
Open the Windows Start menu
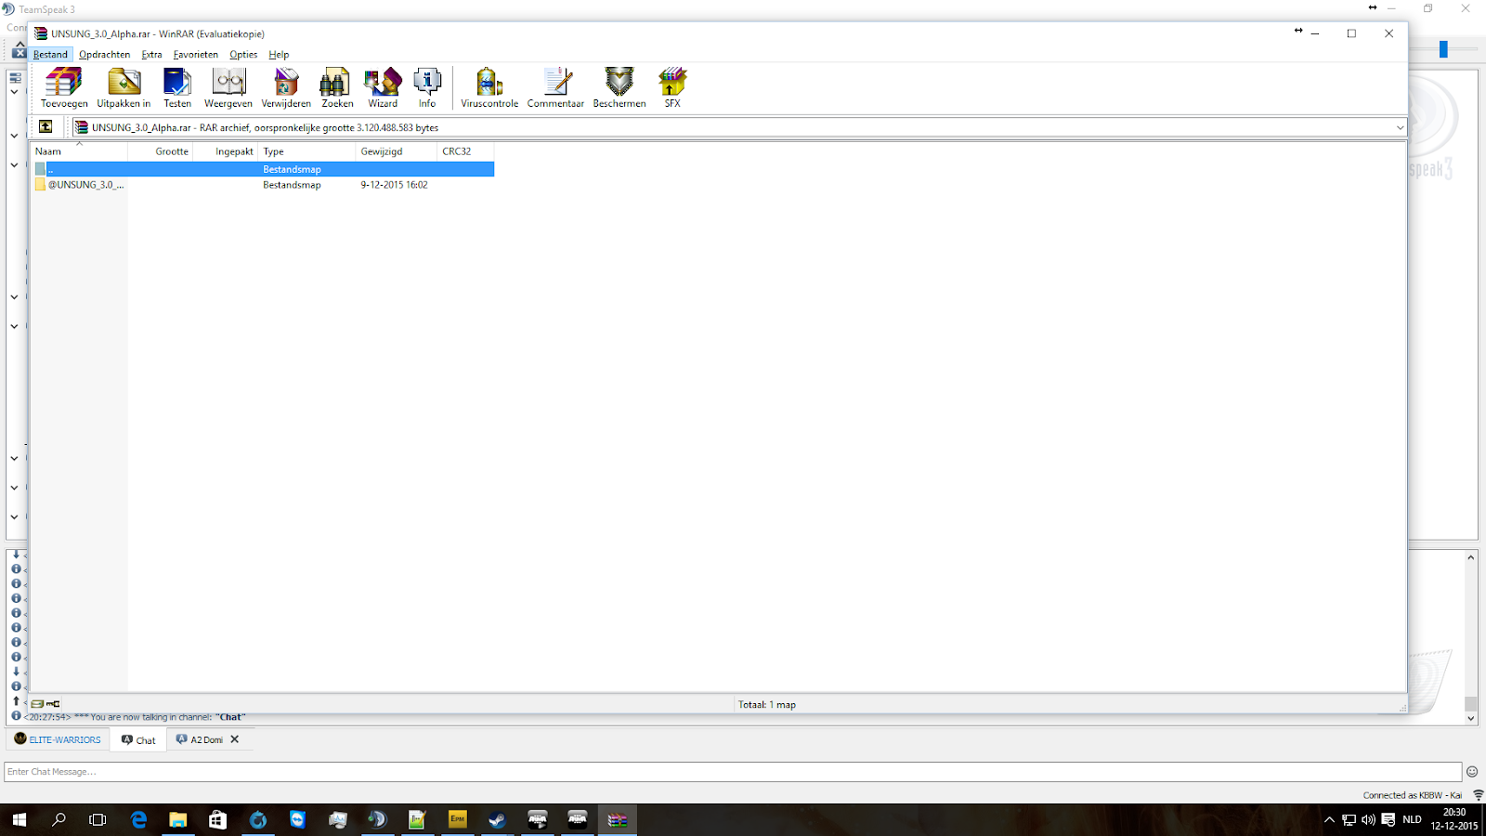19,819
